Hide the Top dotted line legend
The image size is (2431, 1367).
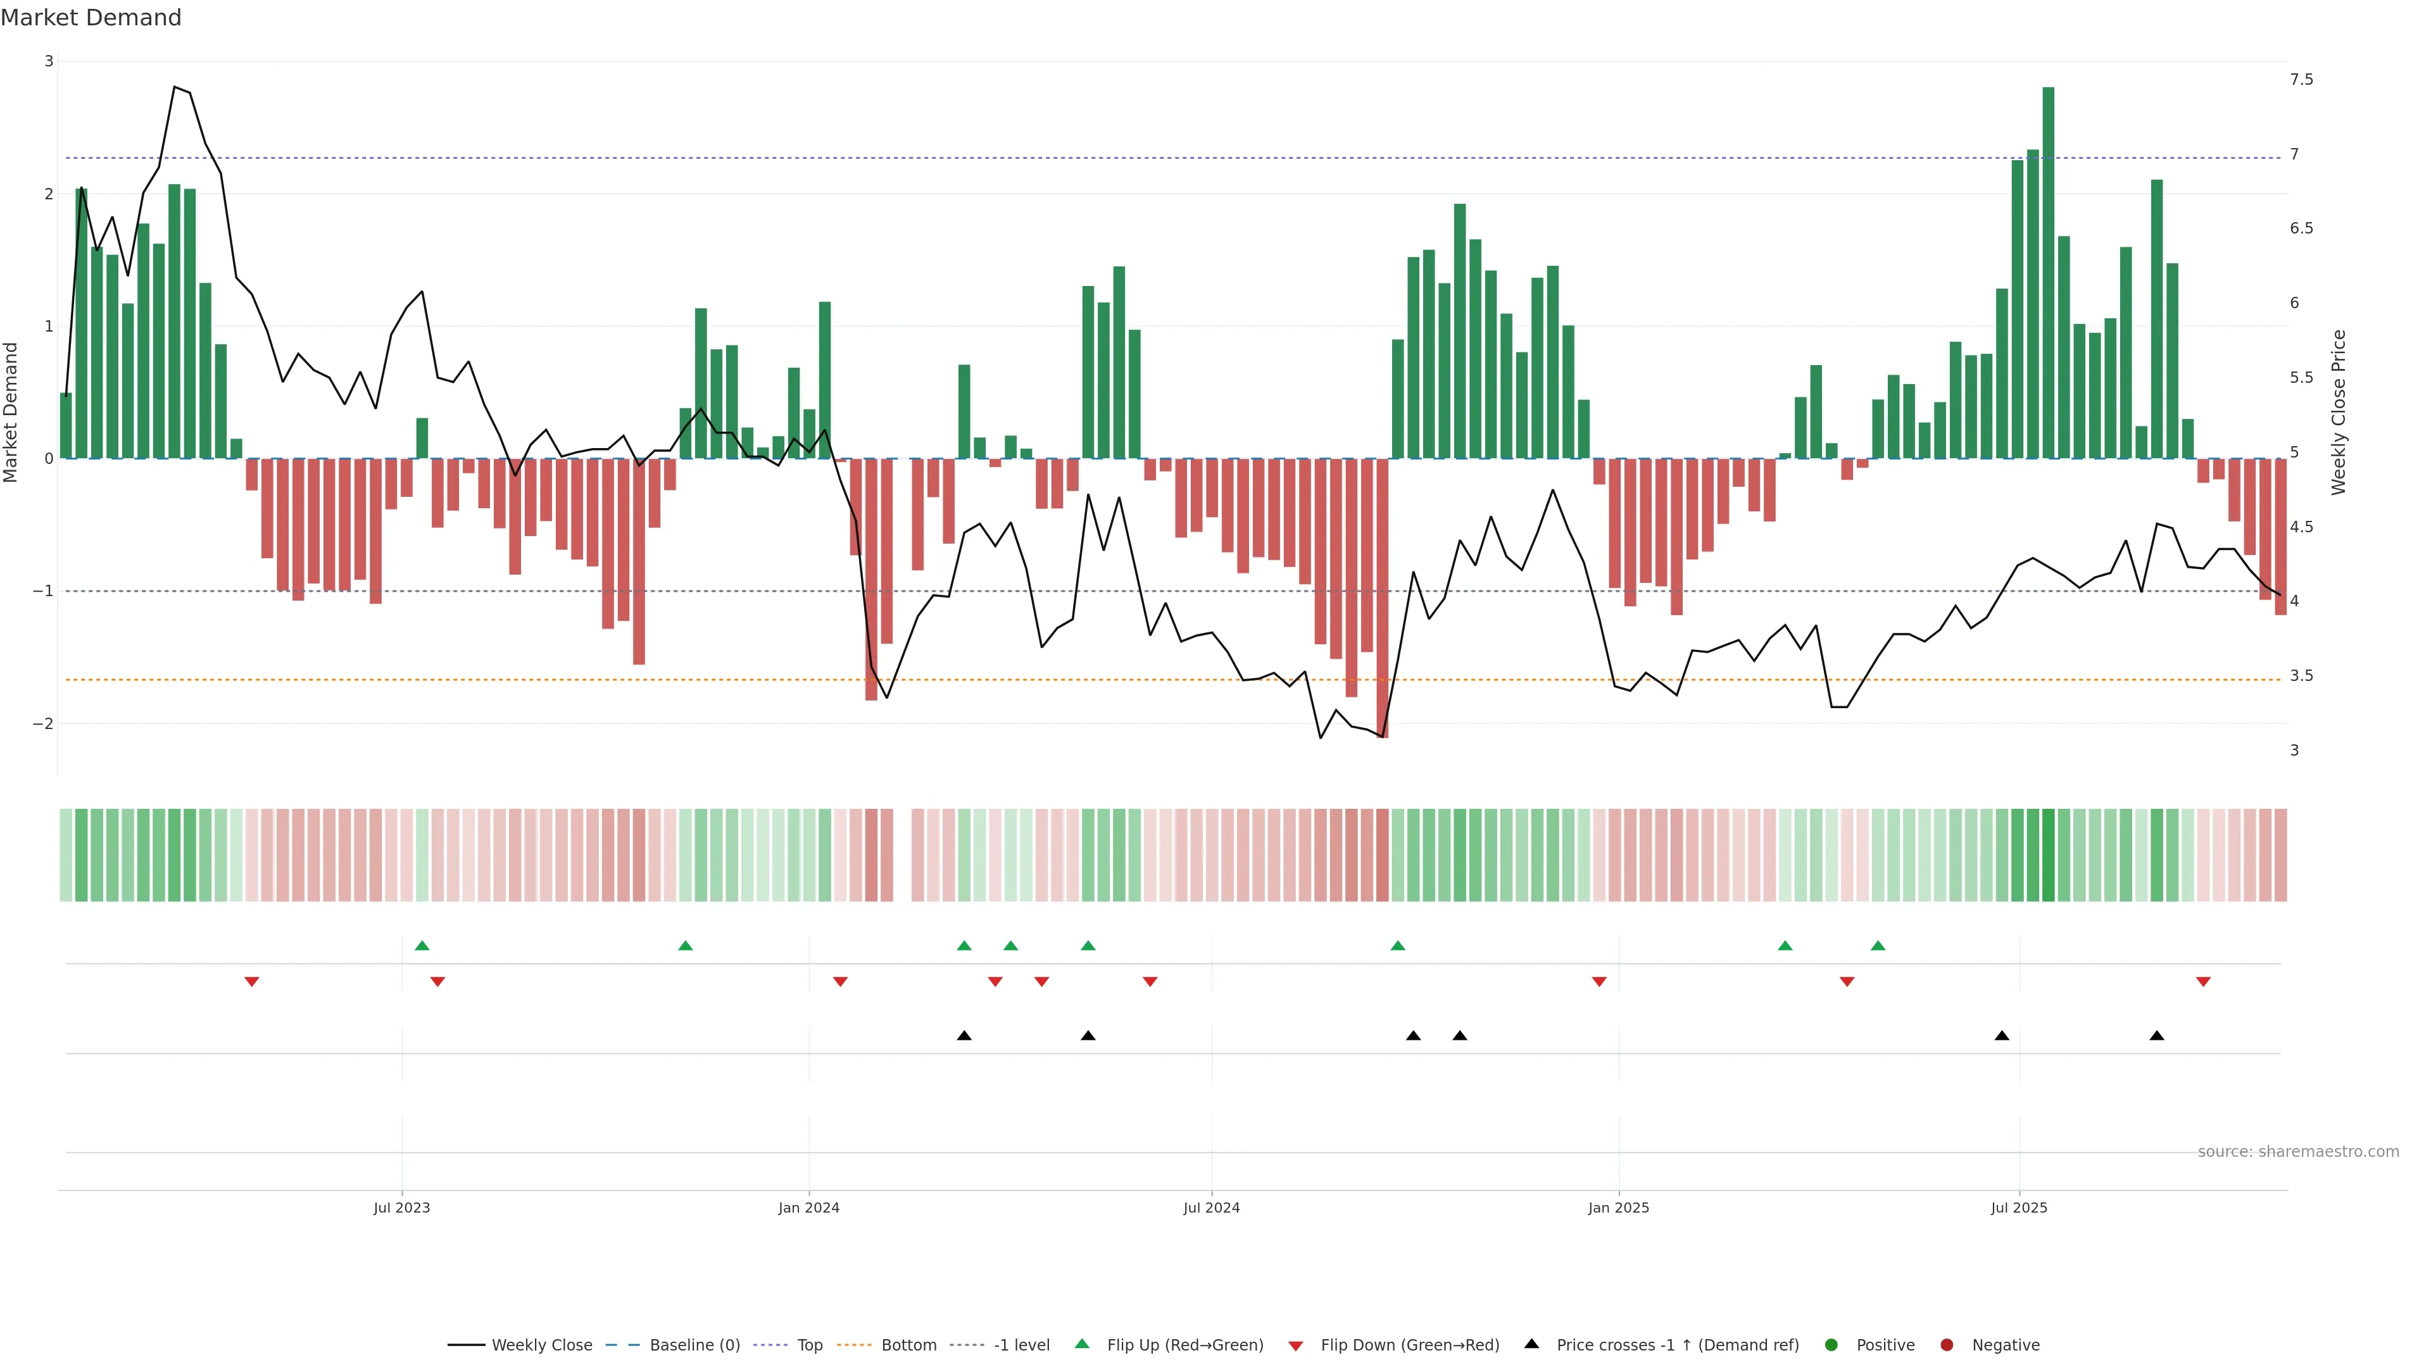[x=809, y=1345]
